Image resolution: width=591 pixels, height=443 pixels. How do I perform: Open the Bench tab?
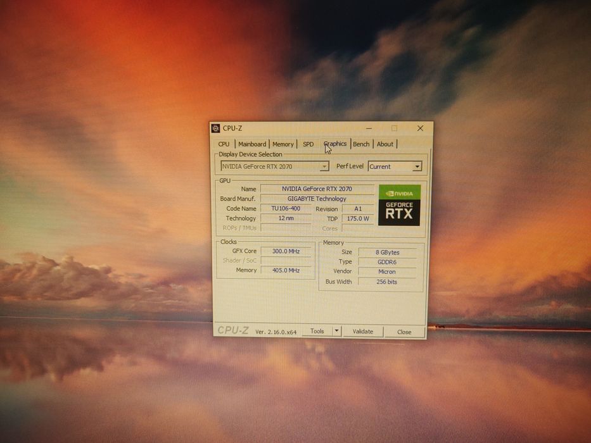(361, 144)
